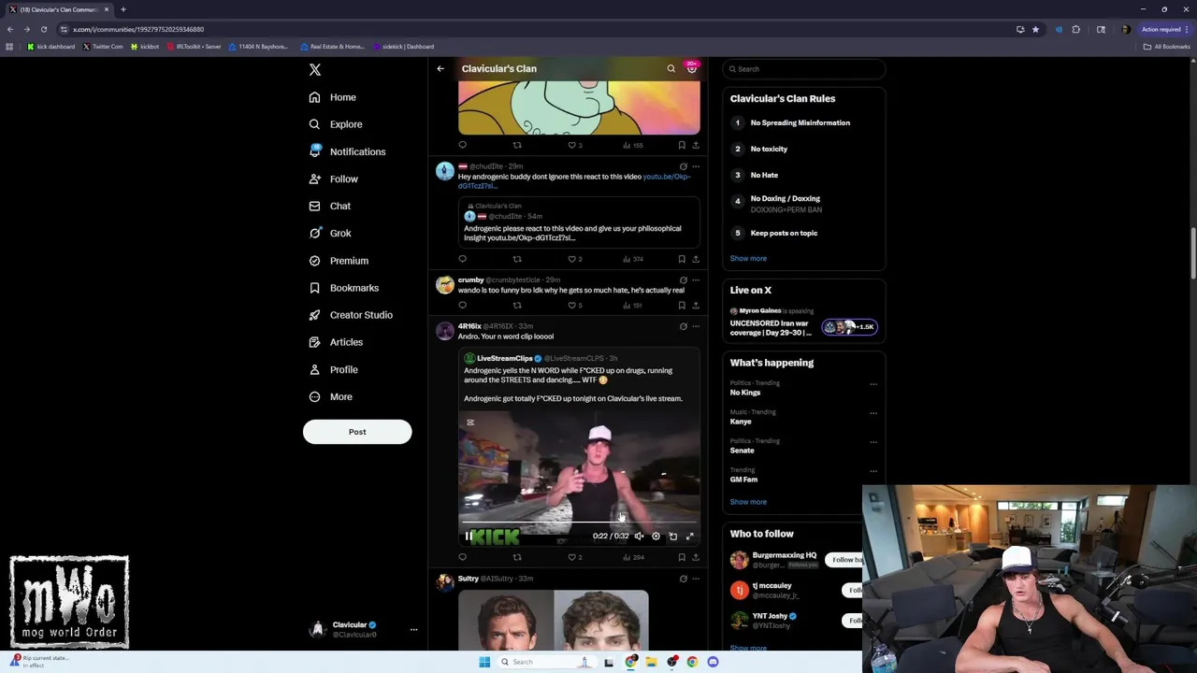Open options for Kanye trend
This screenshot has width=1197, height=673.
click(x=873, y=413)
